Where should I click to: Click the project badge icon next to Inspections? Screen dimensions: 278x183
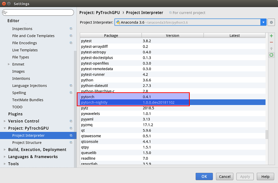[x=71, y=29]
